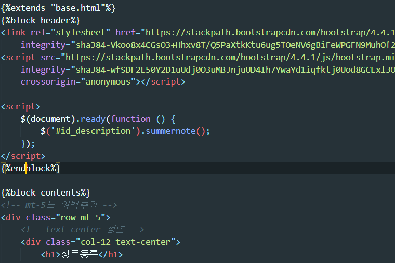This screenshot has width=395, height=263.
Task: Click div class="col-12 text-center" line
Action: (100, 242)
